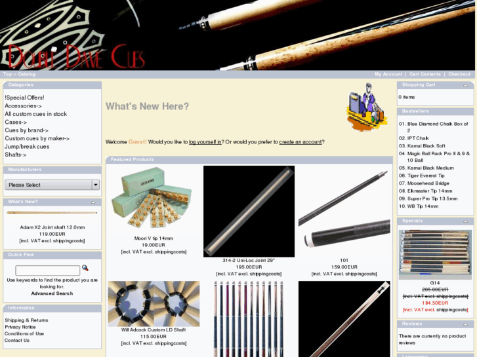The height and width of the screenshot is (357, 477).
Task: Open Will Adcock Custom LD Shaft link
Action: [154, 329]
